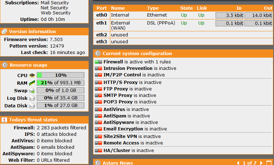Go to next Astaro News item
The width and height of the screenshot is (274, 165).
point(261,163)
